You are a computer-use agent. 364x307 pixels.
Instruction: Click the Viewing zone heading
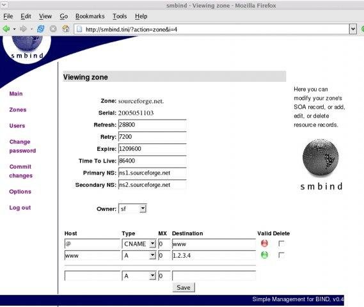pyautogui.click(x=86, y=77)
